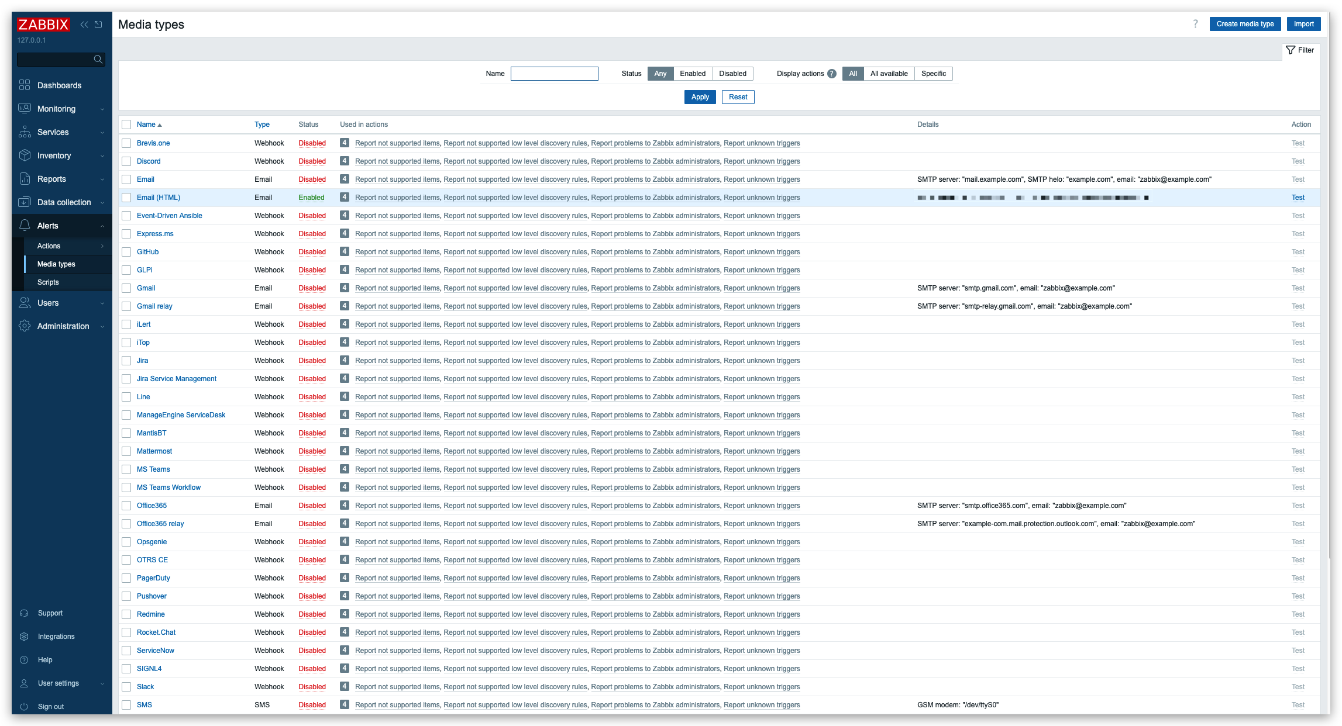The height and width of the screenshot is (726, 1342).
Task: Click the Monitoring icon
Action: pyautogui.click(x=25, y=109)
